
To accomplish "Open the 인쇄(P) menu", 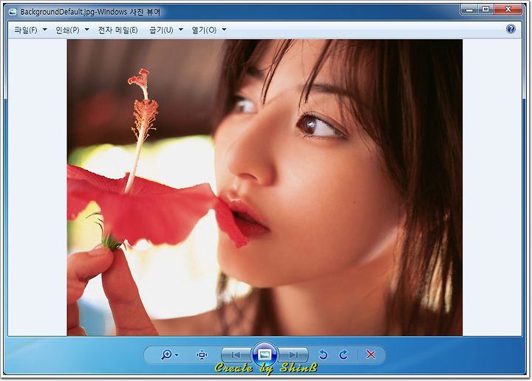I will (67, 30).
